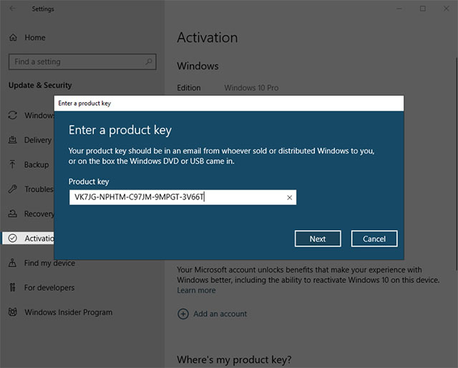Click the Windows Insider Program cat icon
This screenshot has width=458, height=368.
[x=13, y=312]
